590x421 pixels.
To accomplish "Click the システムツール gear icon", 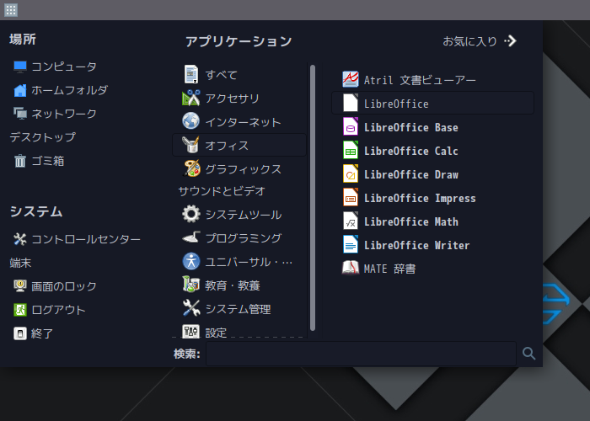I will (x=191, y=214).
